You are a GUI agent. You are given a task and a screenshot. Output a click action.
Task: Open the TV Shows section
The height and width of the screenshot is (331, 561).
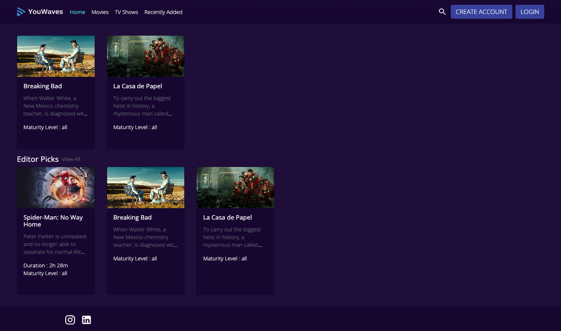pyautogui.click(x=127, y=12)
